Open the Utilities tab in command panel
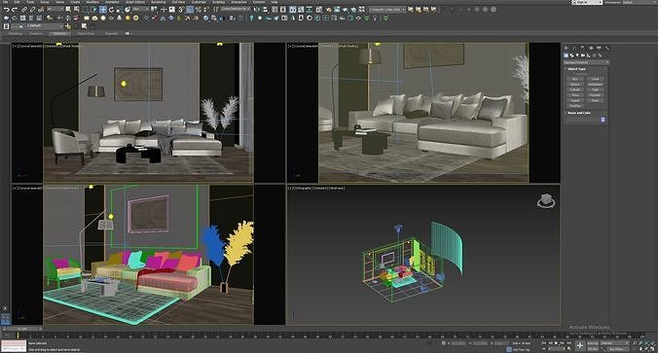The width and height of the screenshot is (658, 353). pyautogui.click(x=607, y=48)
